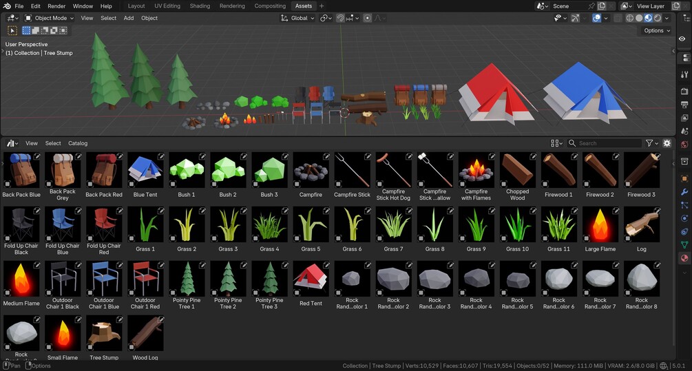Click the pin scene icon
This screenshot has width=692, height=371.
pyautogui.click(x=591, y=6)
